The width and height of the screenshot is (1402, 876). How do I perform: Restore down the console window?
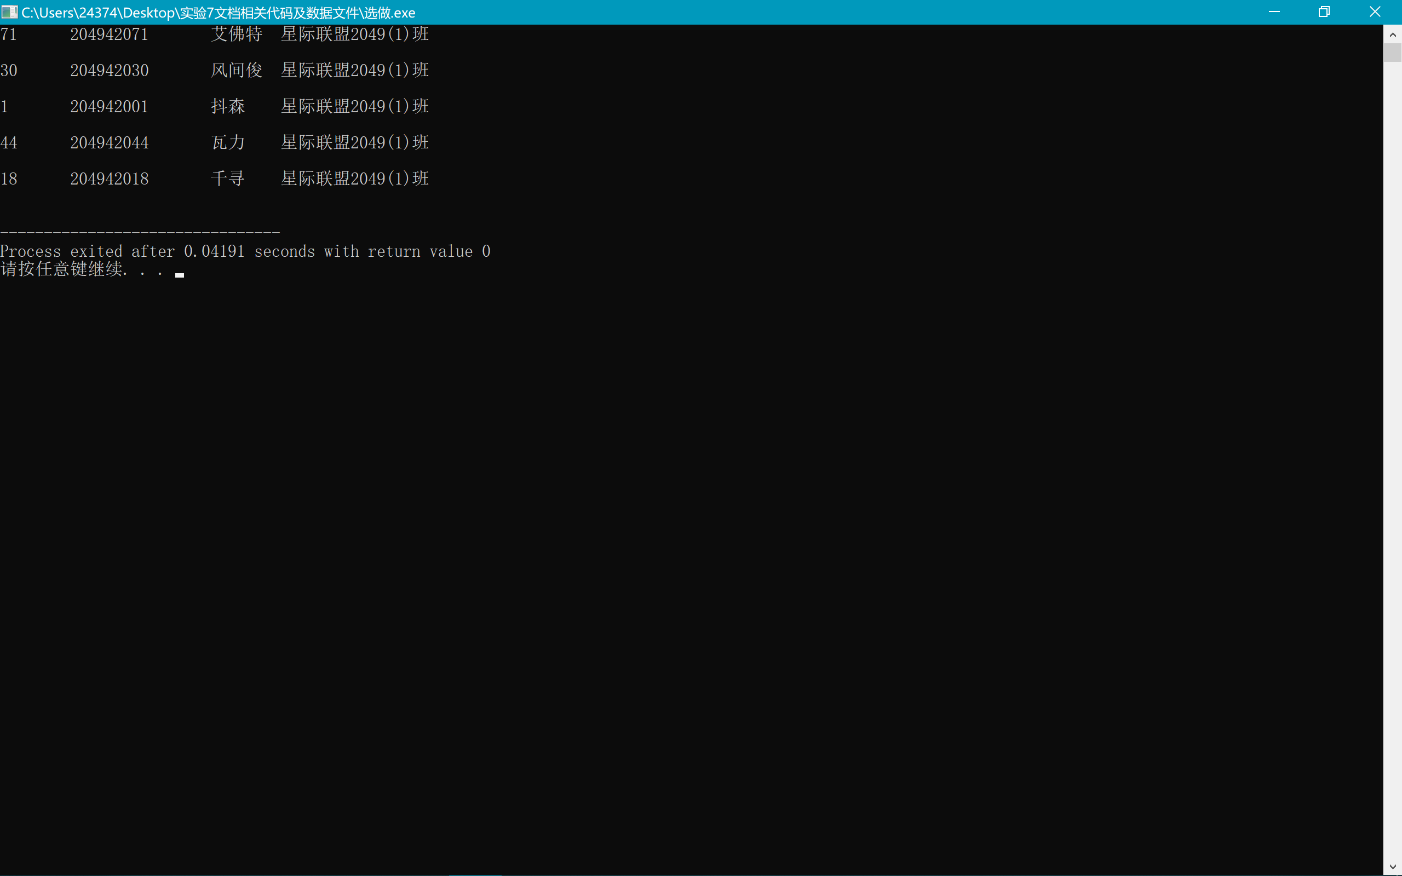(x=1324, y=11)
